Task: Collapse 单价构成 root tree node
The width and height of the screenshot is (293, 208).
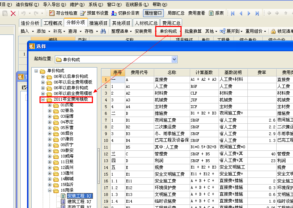Action: 36,71
